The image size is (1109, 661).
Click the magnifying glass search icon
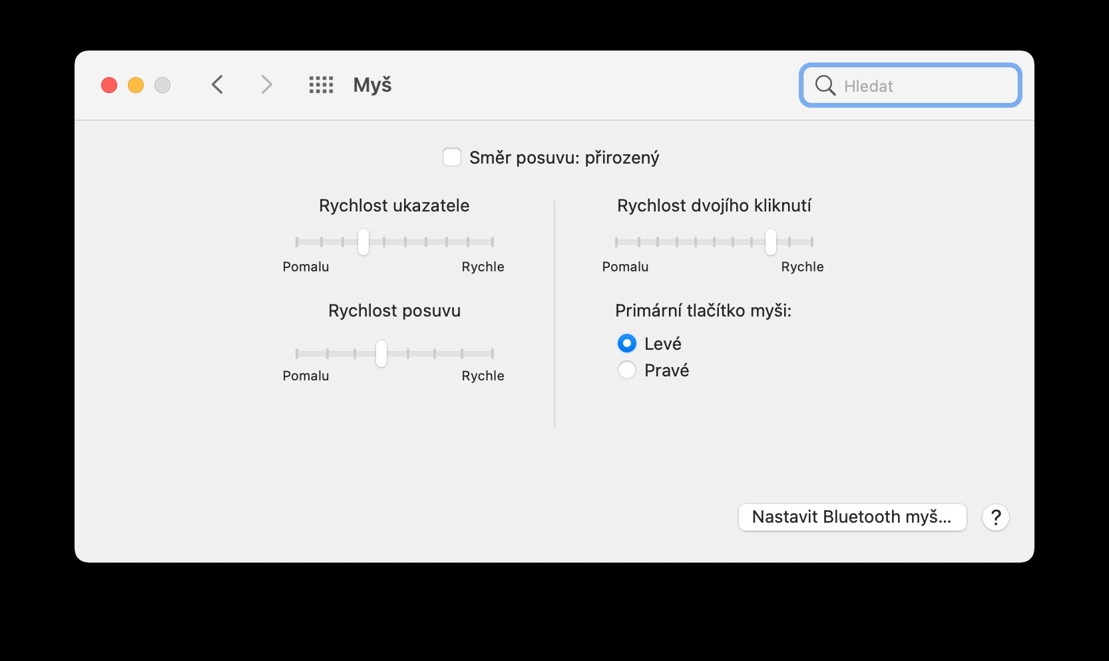pos(825,86)
